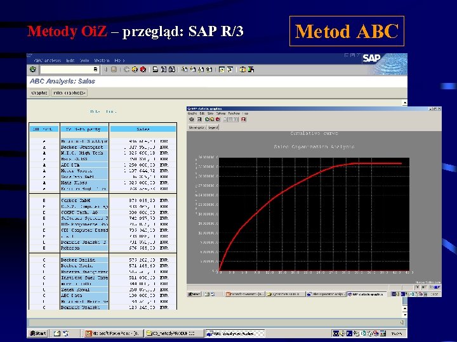Click the Customize local layout icon

(251, 70)
